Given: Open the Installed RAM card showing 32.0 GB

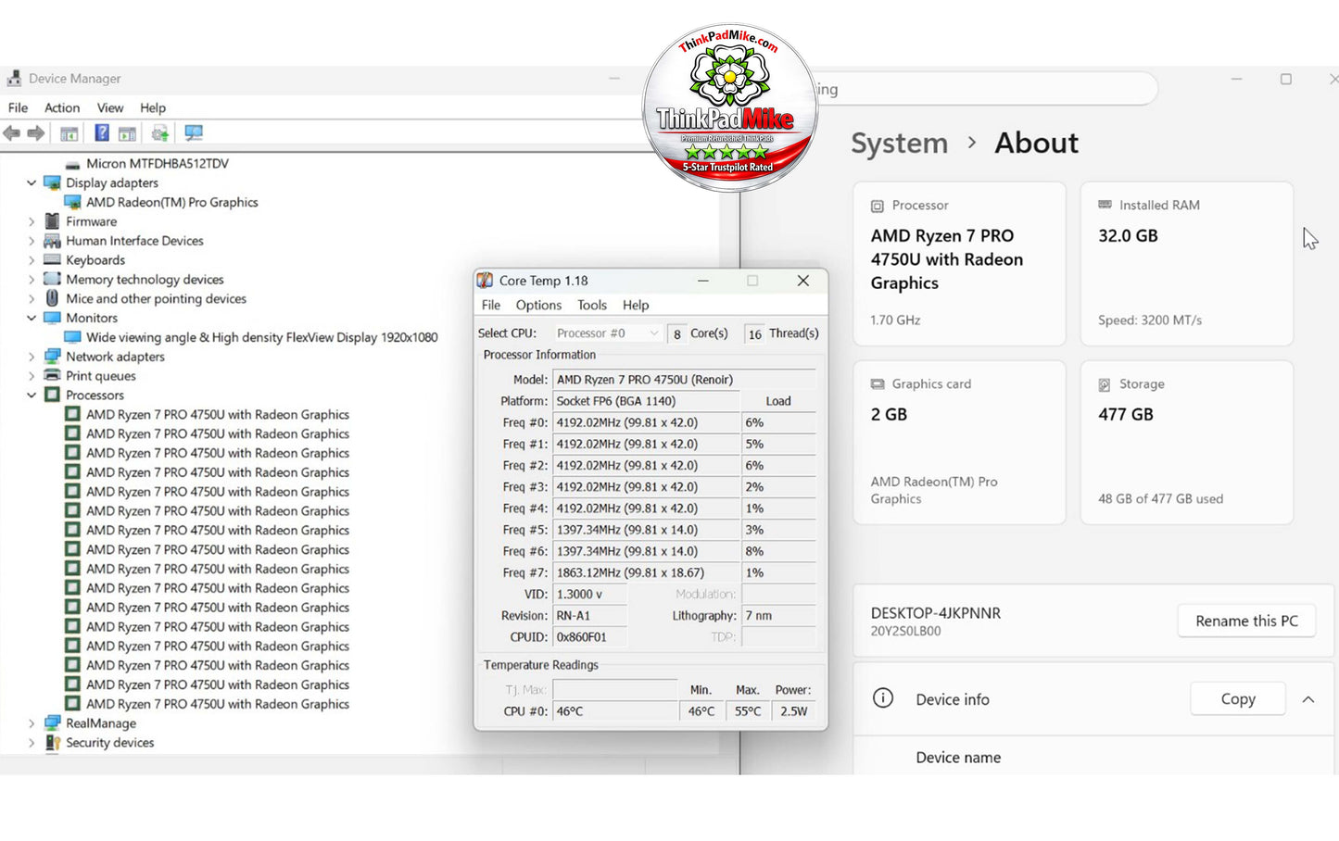Looking at the screenshot, I should [1186, 264].
